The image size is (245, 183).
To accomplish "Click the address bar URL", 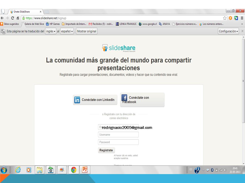I will 46,18.
